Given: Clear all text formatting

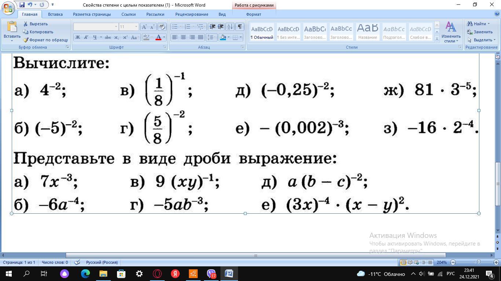Looking at the screenshot, I should click(162, 27).
